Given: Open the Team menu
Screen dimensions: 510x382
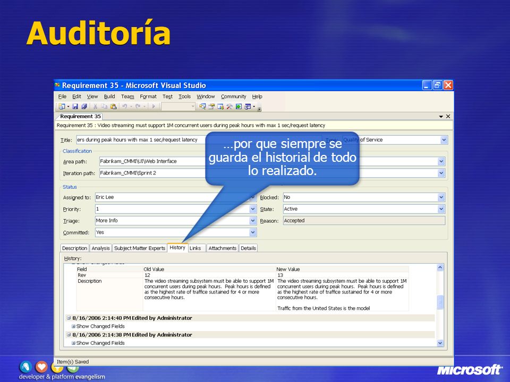Looking at the screenshot, I should pos(127,97).
